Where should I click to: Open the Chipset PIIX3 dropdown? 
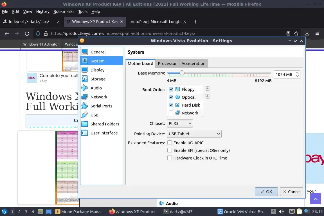coord(180,123)
